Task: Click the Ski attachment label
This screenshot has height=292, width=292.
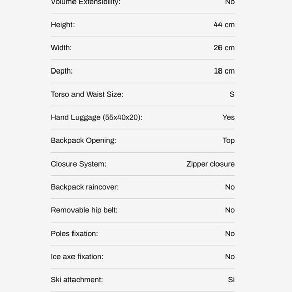Action: [x=77, y=280]
